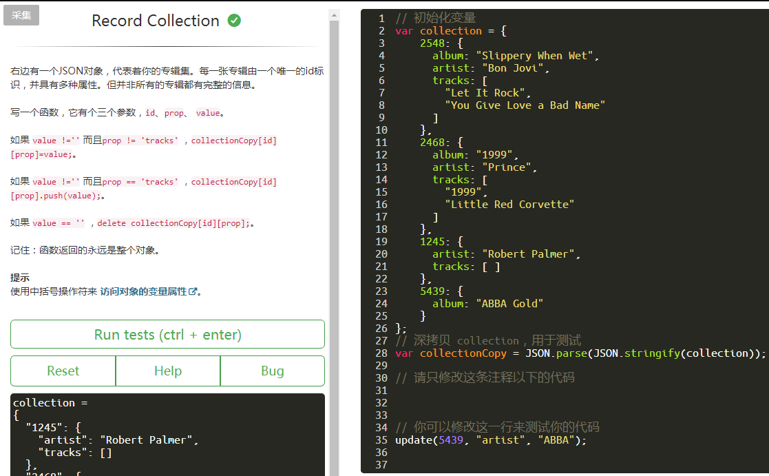Report an issue with the Bug button

(272, 371)
